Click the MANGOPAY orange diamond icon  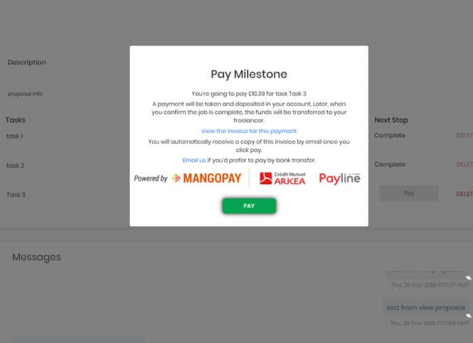[x=176, y=178]
